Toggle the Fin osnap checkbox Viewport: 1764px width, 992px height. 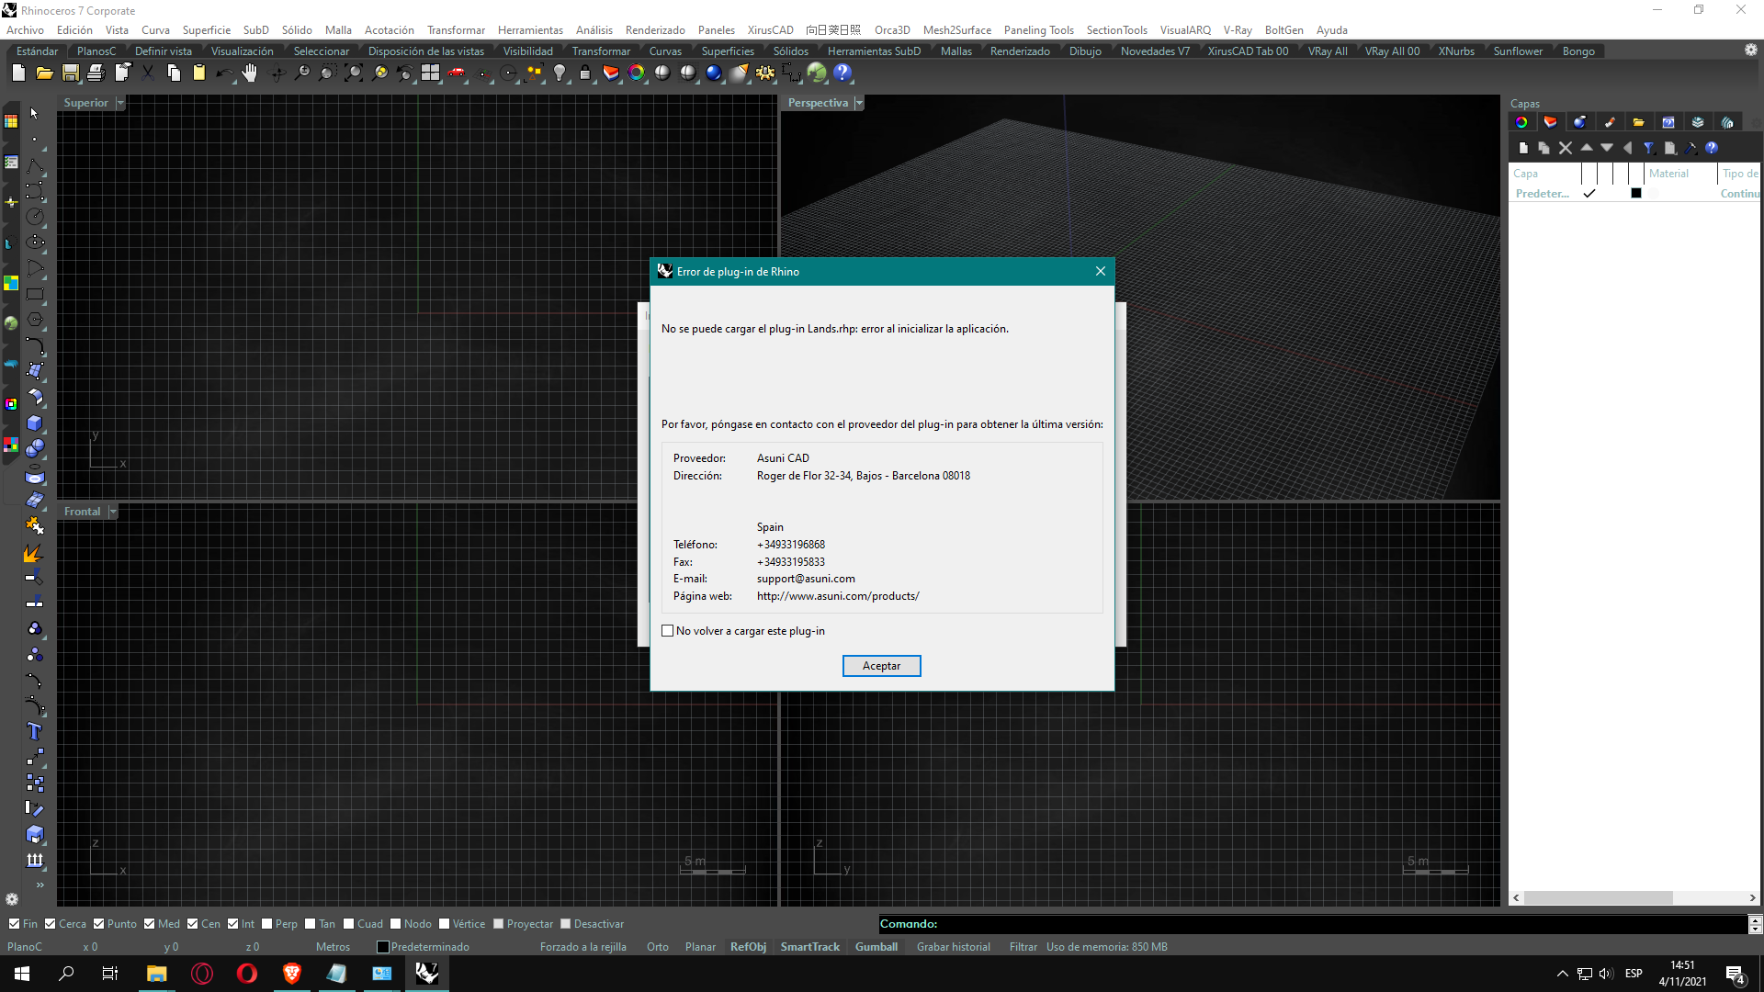(x=14, y=924)
